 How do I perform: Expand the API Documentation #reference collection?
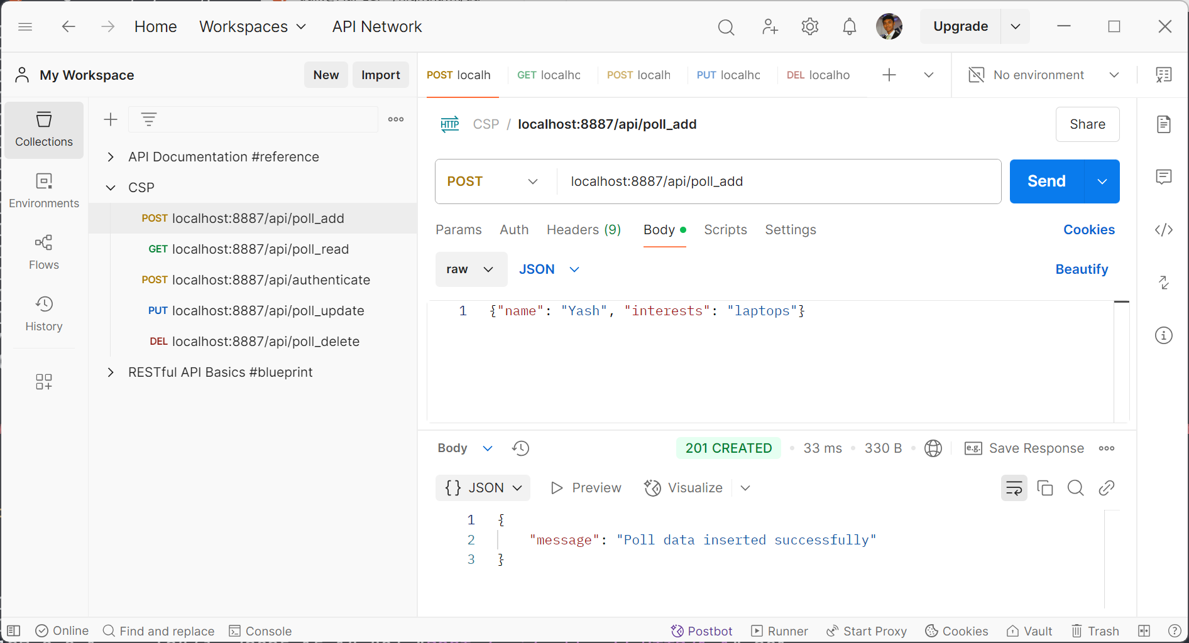point(111,157)
